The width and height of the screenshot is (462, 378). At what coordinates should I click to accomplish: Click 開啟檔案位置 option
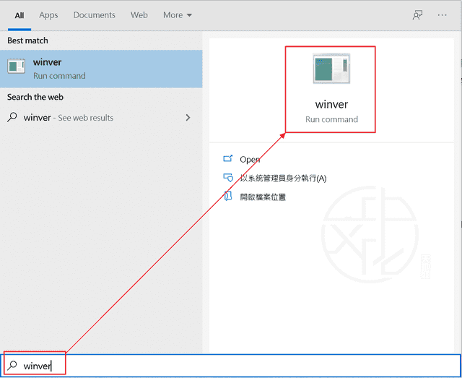263,197
